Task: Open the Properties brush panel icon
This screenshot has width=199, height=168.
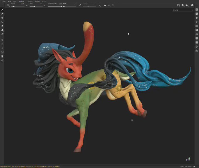Action: click(197, 22)
